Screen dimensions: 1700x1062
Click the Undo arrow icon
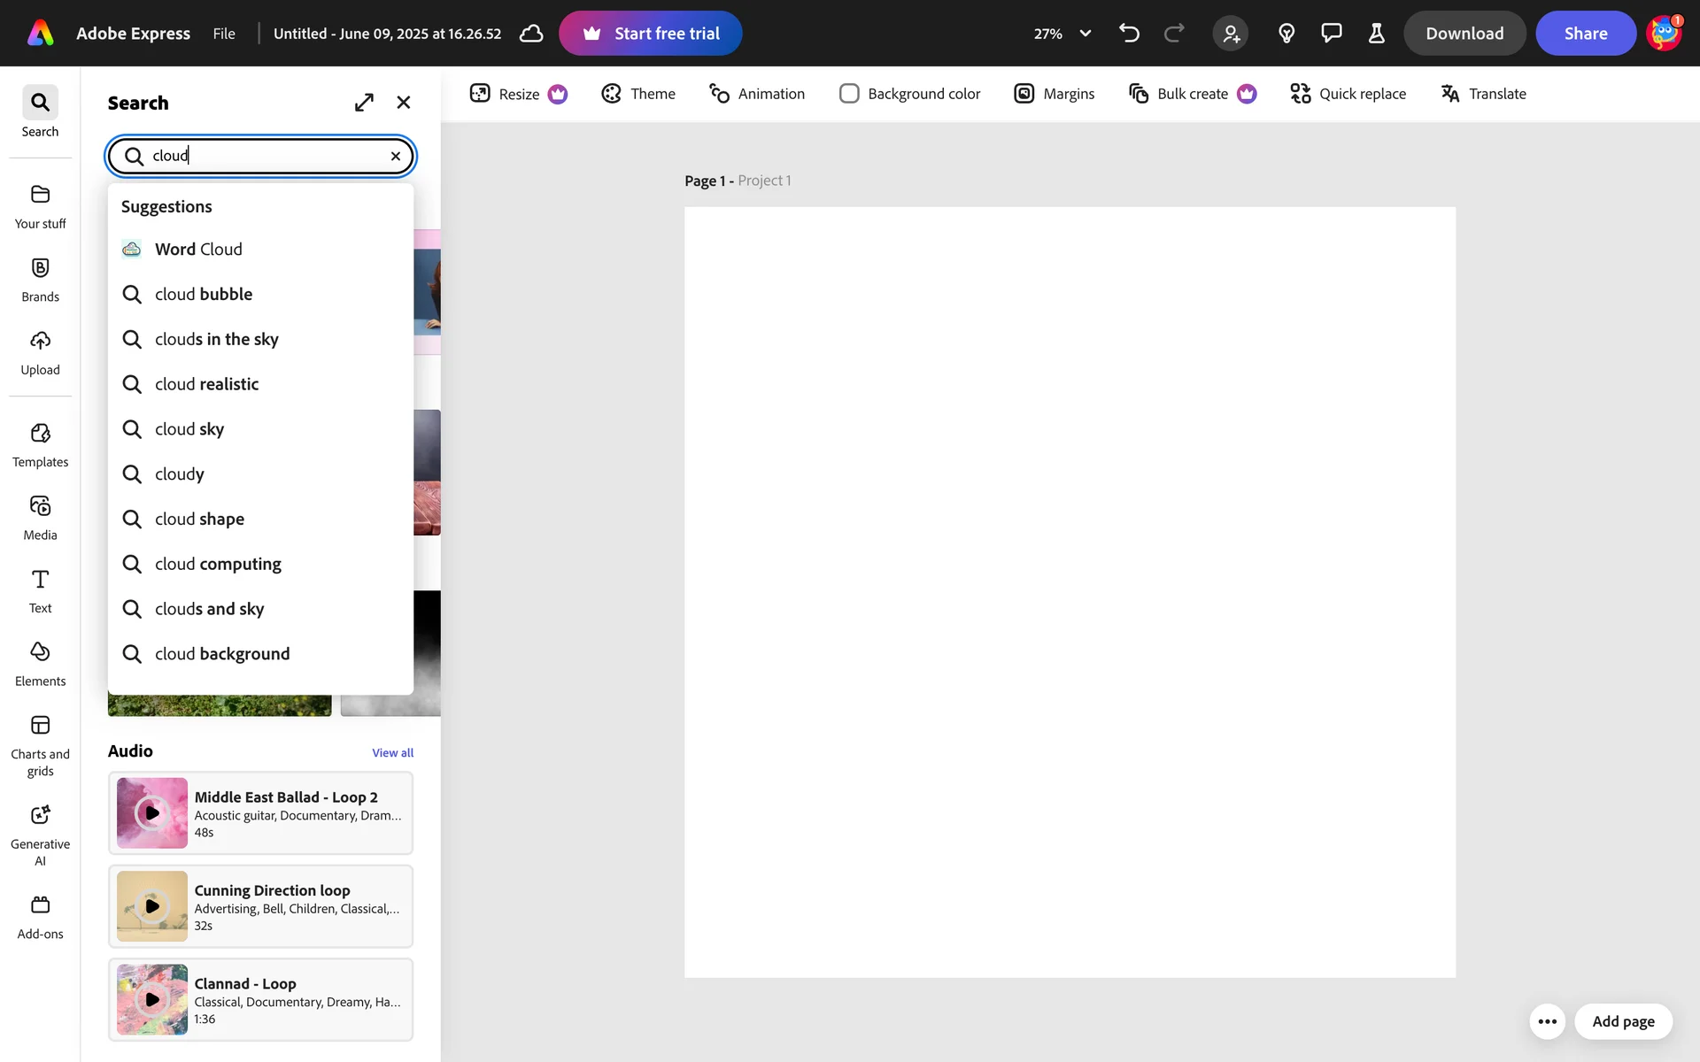1129,34
